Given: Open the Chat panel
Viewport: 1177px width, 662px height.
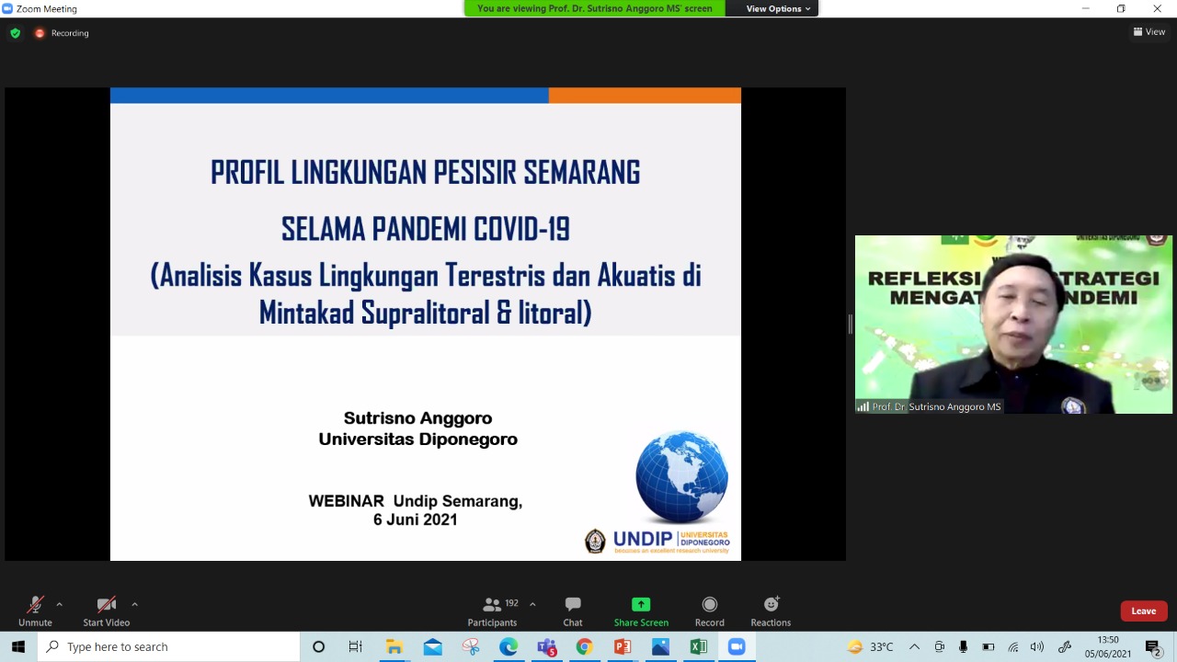Looking at the screenshot, I should [573, 611].
